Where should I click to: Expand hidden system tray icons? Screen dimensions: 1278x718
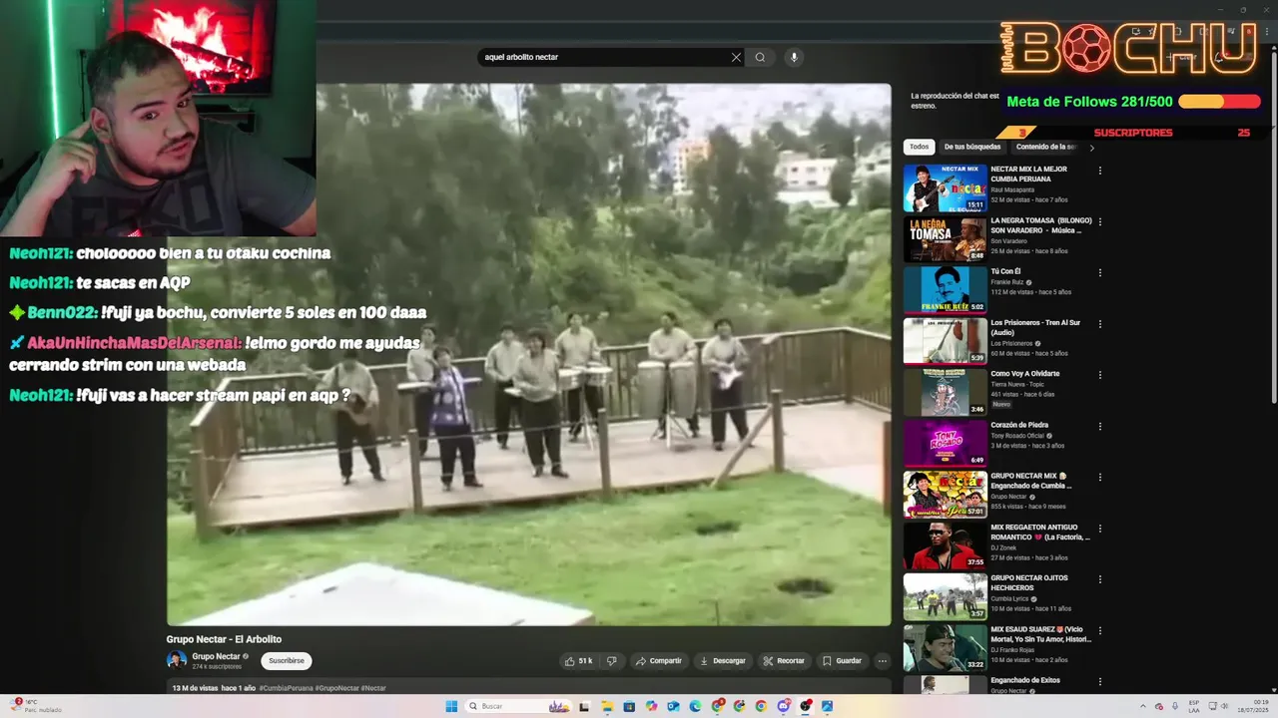click(1142, 706)
